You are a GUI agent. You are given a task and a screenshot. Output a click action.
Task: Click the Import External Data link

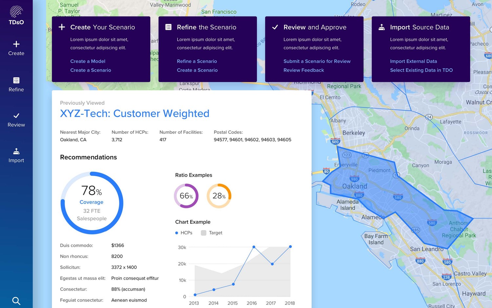pyautogui.click(x=413, y=61)
